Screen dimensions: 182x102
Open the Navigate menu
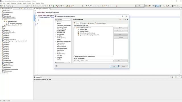[19, 3]
